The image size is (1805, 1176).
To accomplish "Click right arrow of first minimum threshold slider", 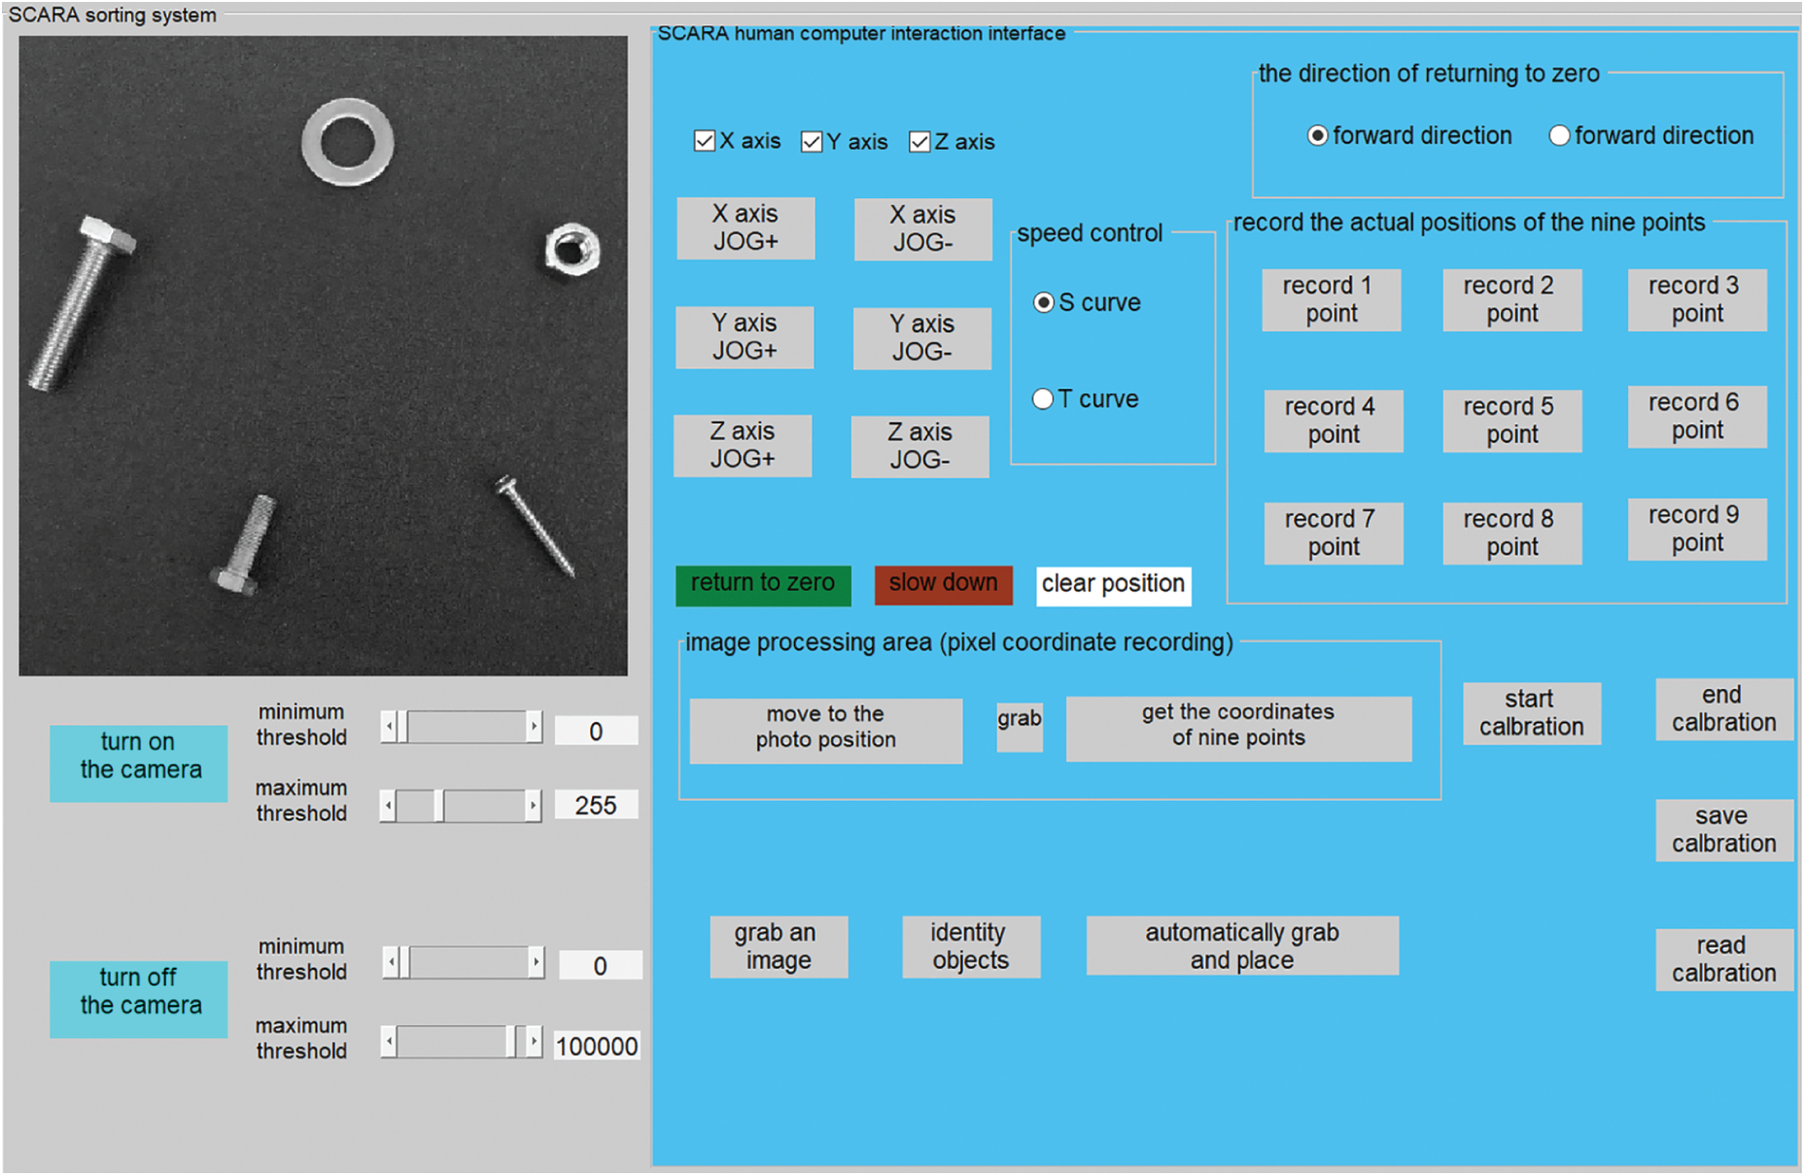I will click(x=534, y=727).
